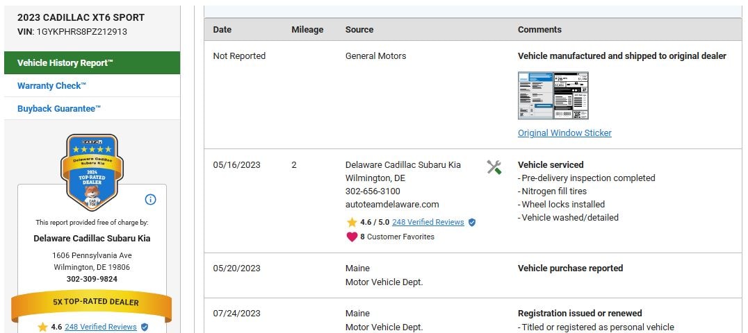The width and height of the screenshot is (748, 333).
Task: Open 248 Verified Reviews in sidebar
Action: (x=101, y=327)
